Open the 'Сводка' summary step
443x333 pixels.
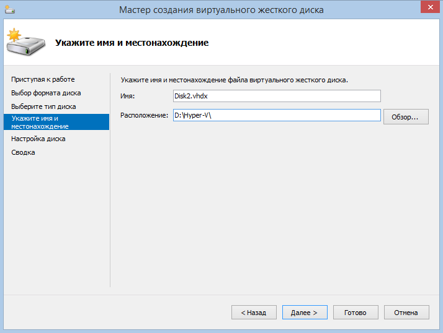click(x=23, y=152)
